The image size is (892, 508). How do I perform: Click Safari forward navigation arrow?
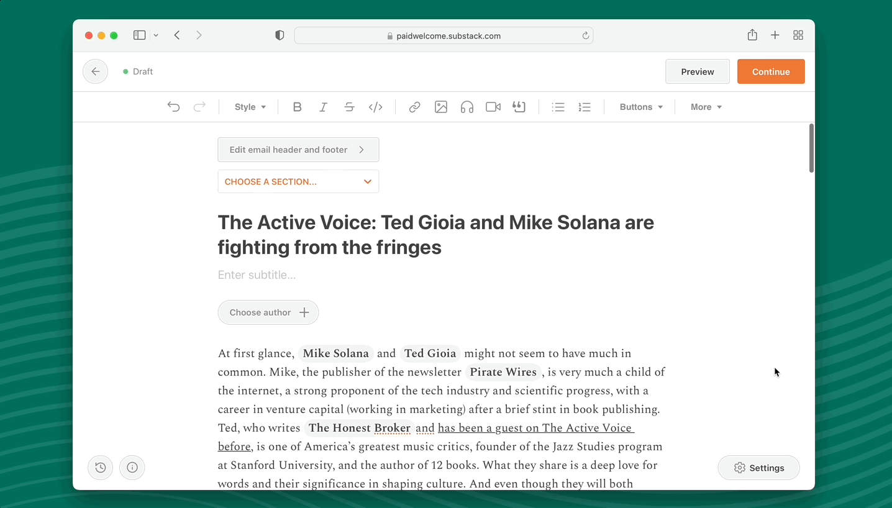tap(199, 35)
